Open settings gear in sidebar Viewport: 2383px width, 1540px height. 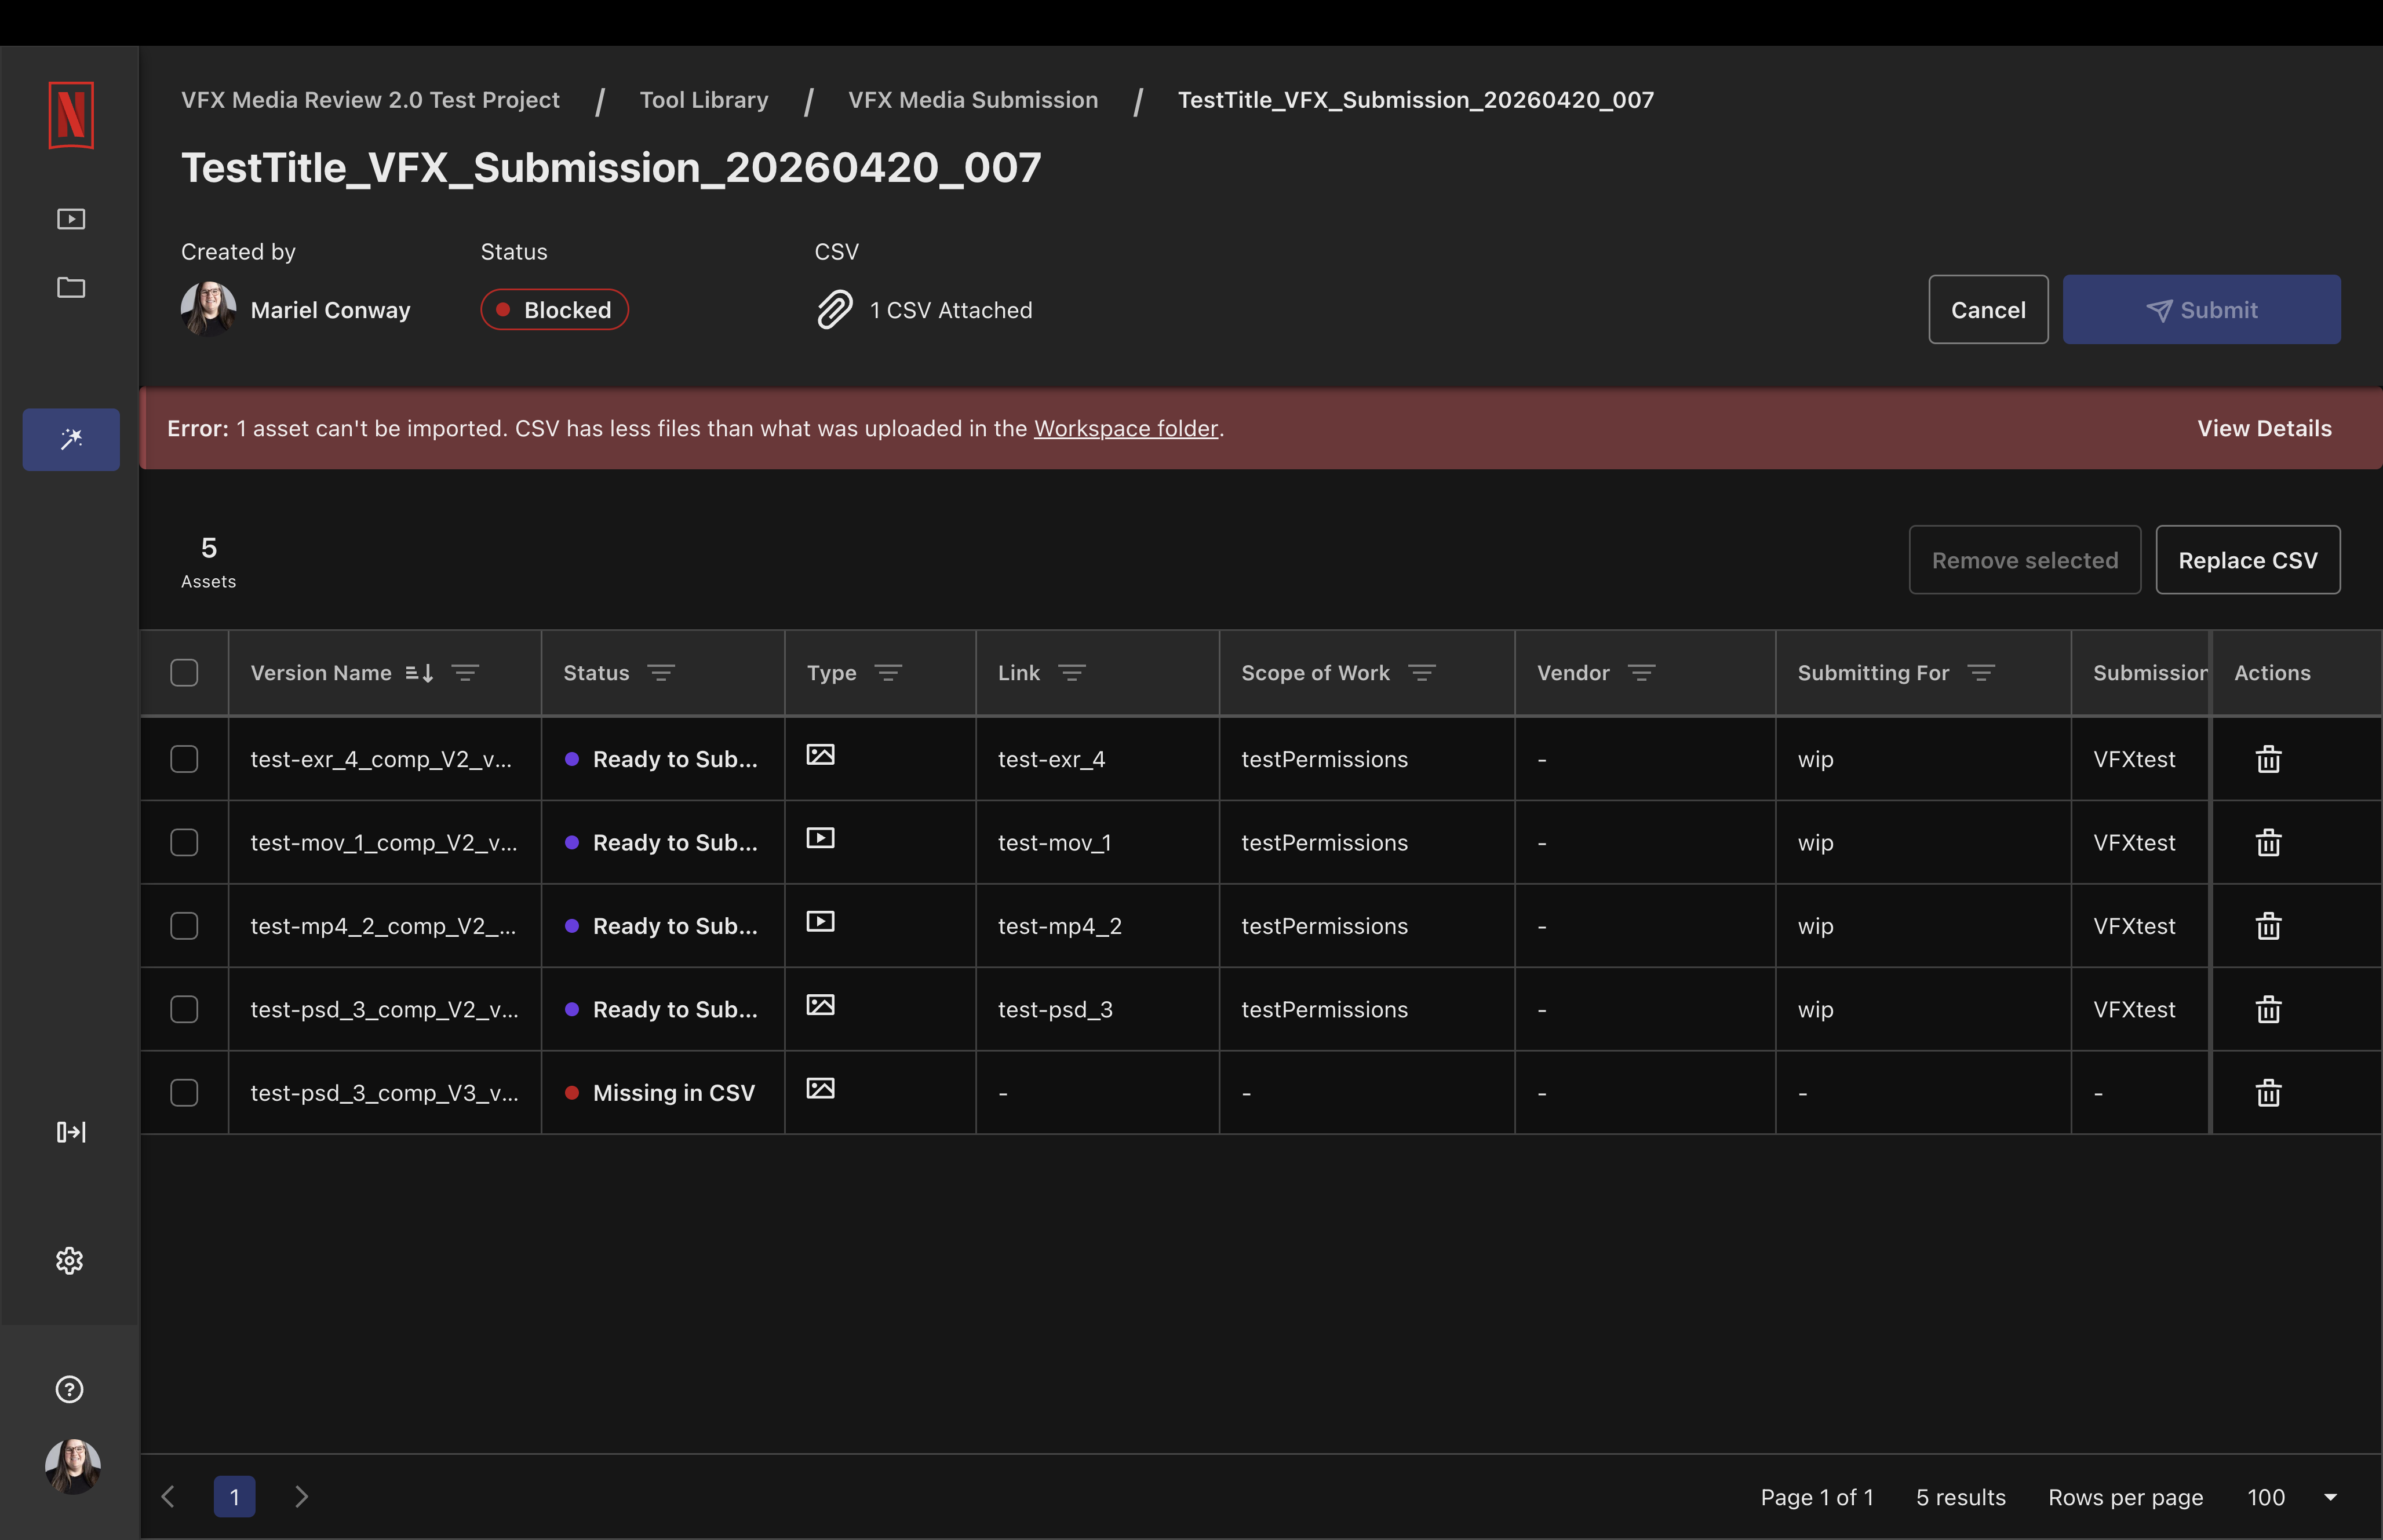pos(70,1260)
